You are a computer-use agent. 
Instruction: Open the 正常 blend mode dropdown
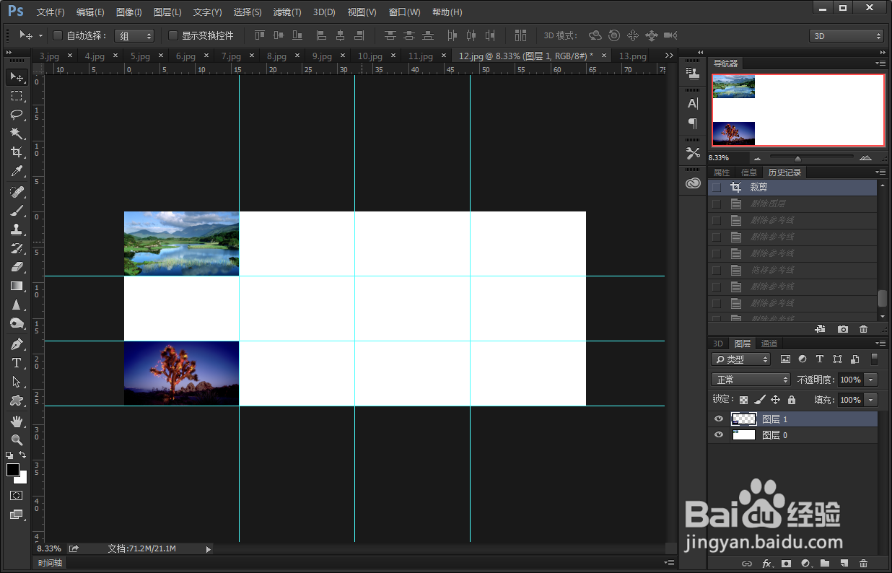click(751, 380)
